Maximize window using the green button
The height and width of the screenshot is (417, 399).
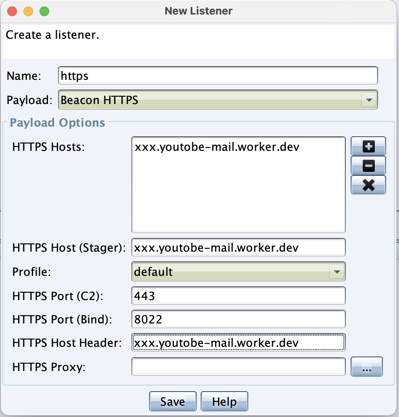tap(44, 11)
